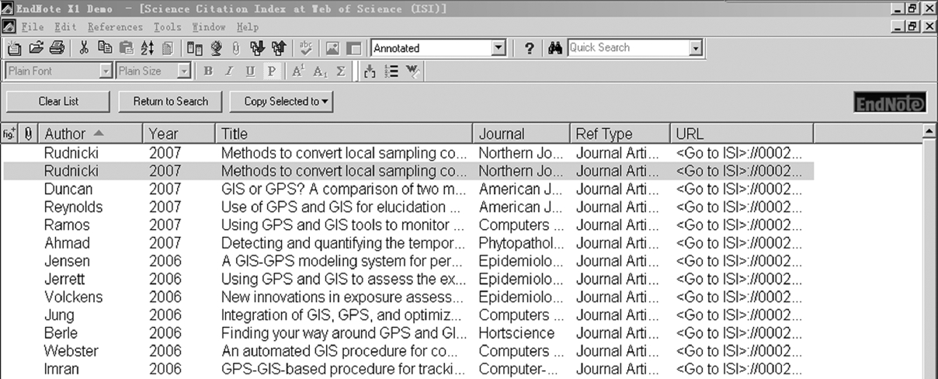Open the References menu
The width and height of the screenshot is (938, 379).
click(x=116, y=27)
